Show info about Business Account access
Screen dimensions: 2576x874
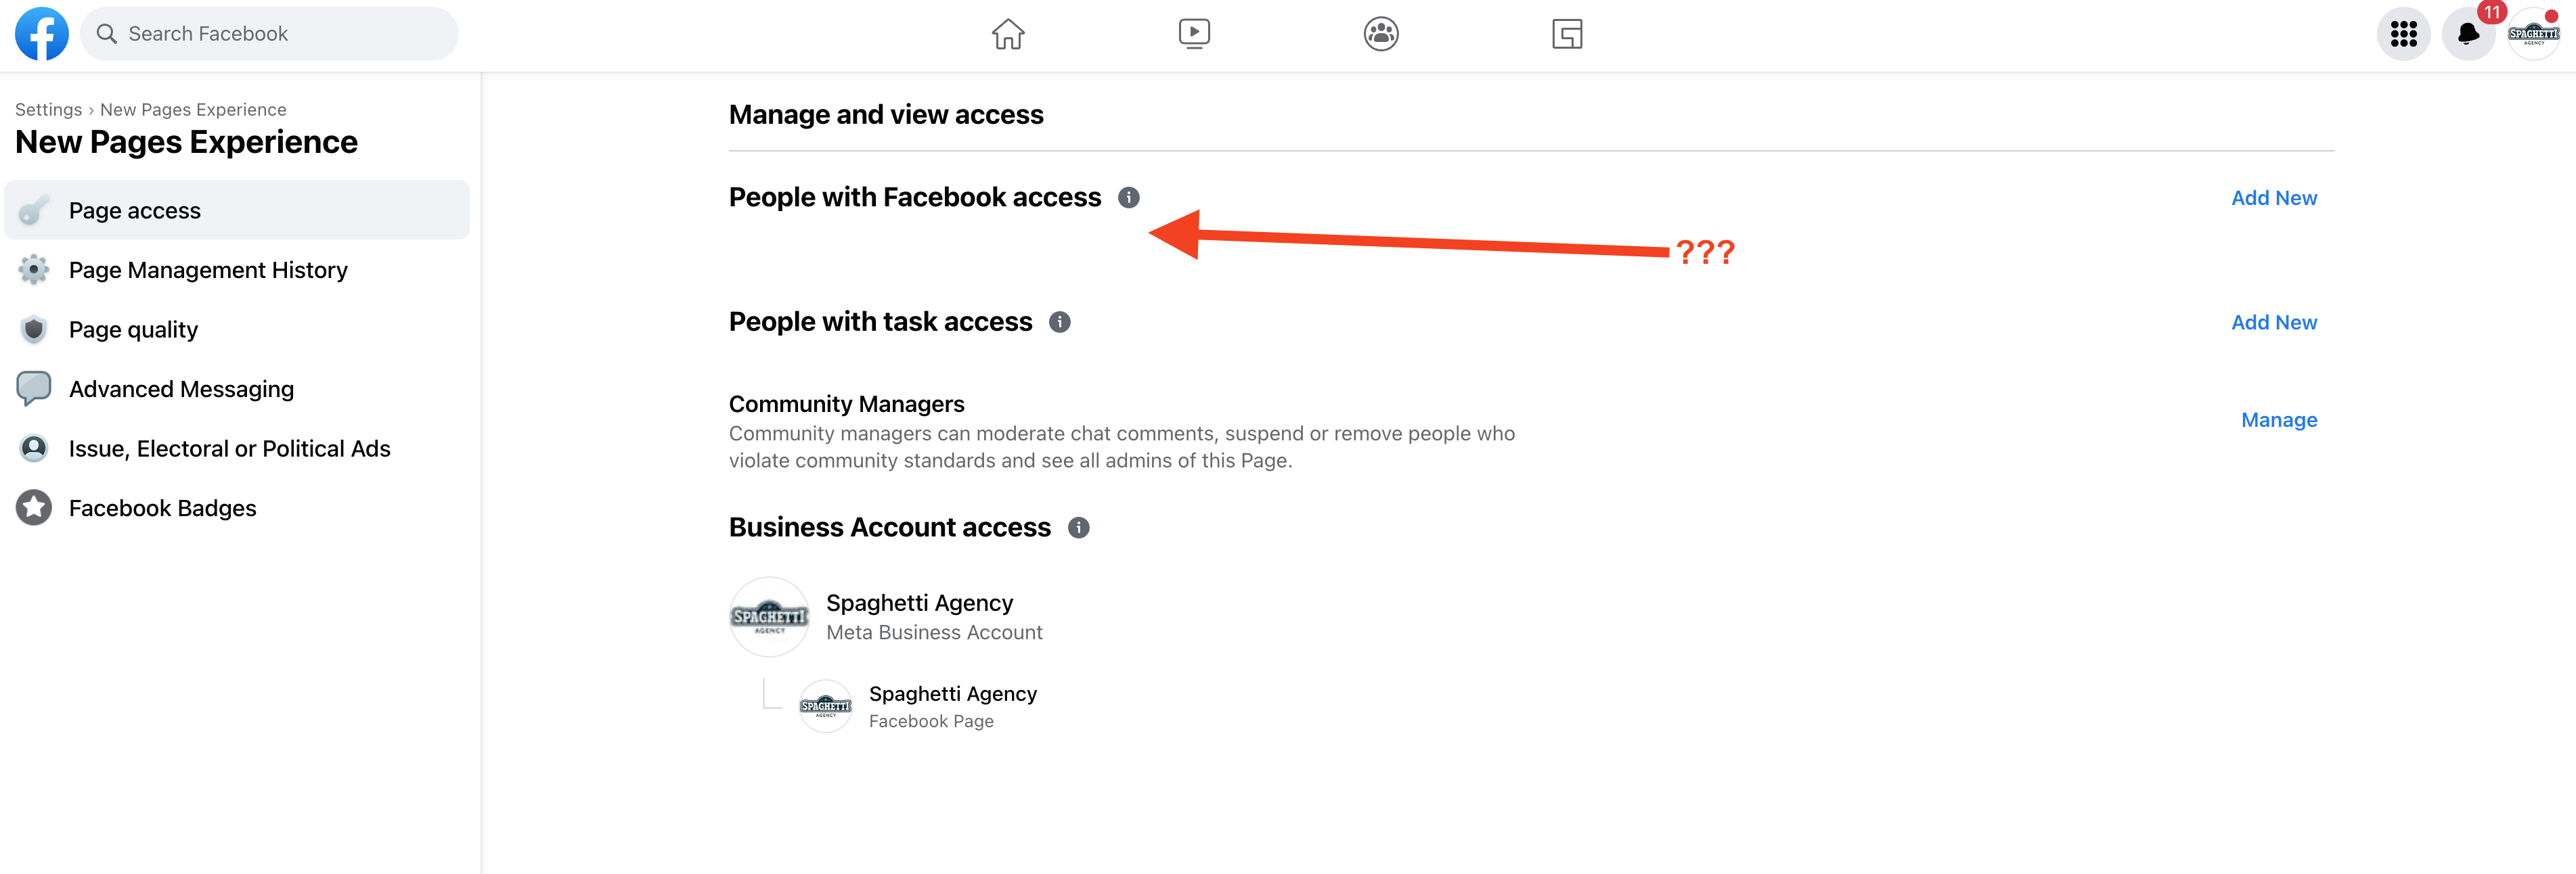coord(1078,527)
